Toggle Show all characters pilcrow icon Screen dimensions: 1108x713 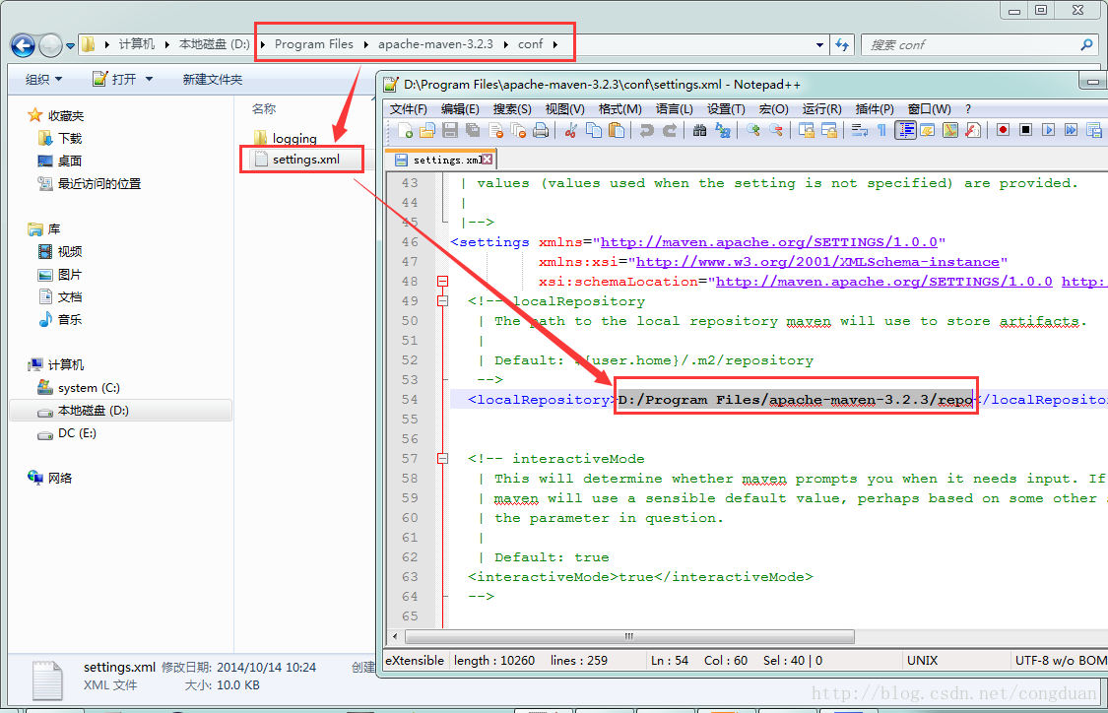881,130
